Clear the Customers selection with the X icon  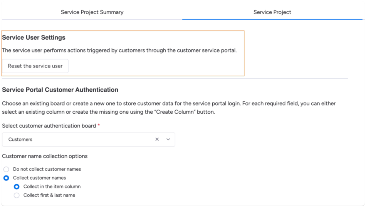(x=157, y=140)
